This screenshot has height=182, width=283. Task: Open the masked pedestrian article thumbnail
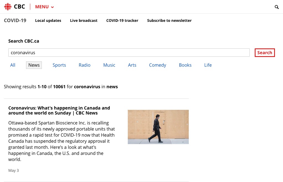coord(158,127)
